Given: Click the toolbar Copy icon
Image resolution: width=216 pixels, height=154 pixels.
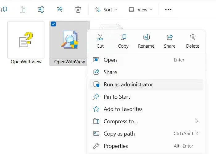Looking at the screenshot, I should coord(4,10).
